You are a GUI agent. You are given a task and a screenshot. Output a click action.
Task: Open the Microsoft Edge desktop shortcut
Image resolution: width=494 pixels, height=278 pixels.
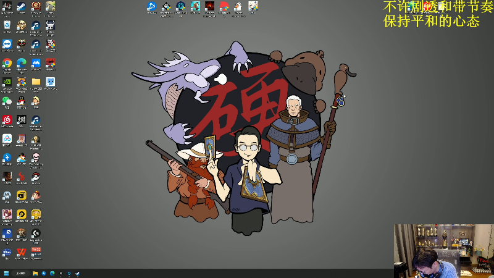[22, 64]
